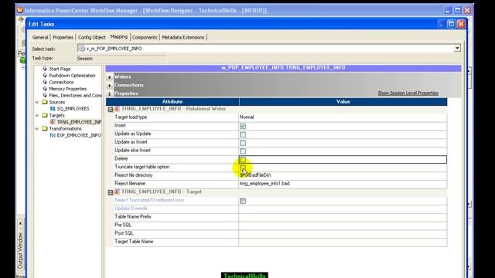Switch to the General tab

(x=40, y=37)
